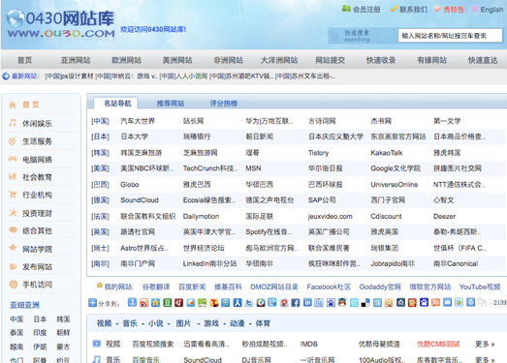The image size is (507, 363).
Task: Switch to the 评分热榜 tab
Action: (223, 104)
